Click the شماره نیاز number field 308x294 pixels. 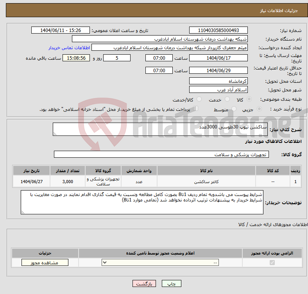tap(218, 30)
